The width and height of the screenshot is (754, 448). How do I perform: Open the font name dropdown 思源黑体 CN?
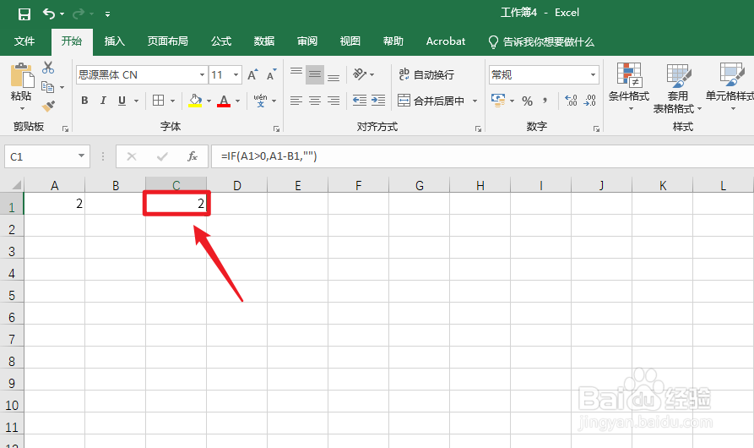point(202,75)
